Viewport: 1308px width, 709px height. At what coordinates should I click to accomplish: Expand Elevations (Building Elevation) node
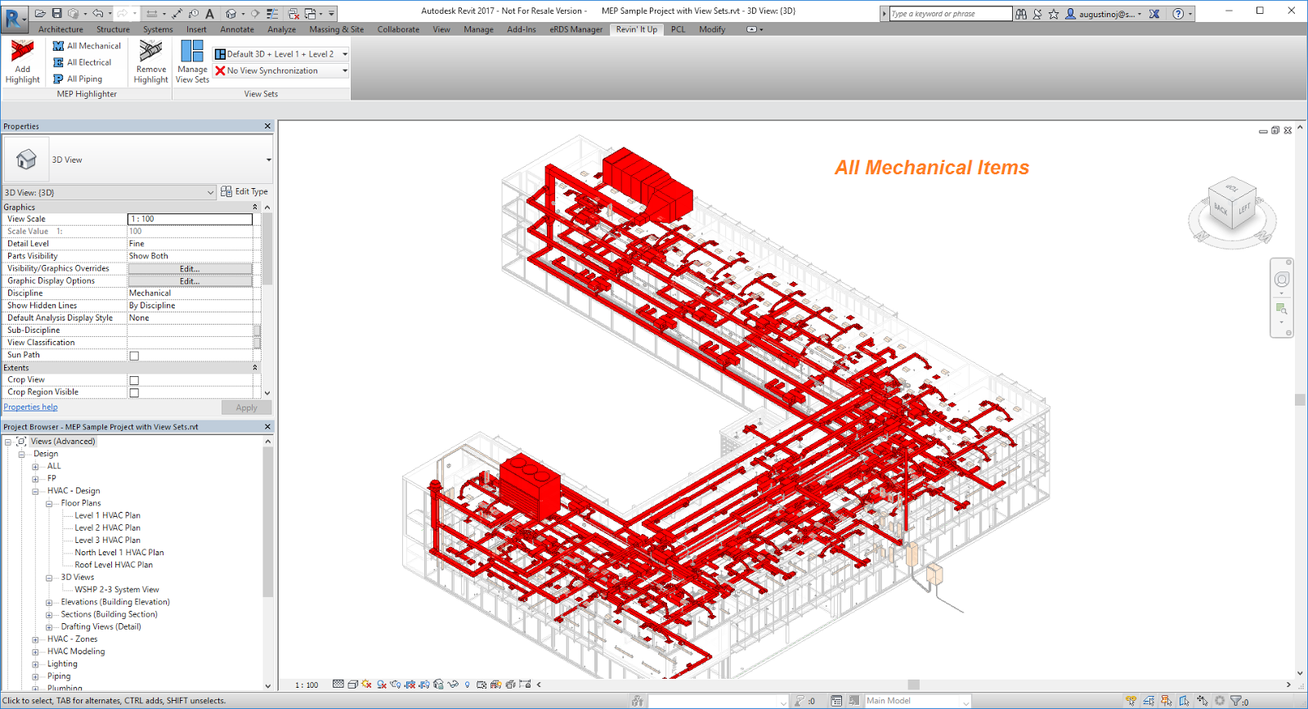49,603
